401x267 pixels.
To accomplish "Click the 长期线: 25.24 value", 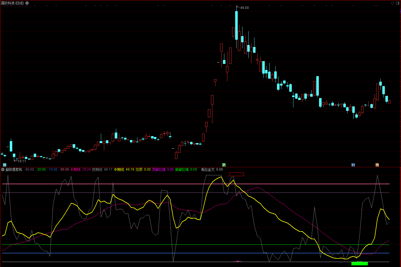I will [x=81, y=169].
